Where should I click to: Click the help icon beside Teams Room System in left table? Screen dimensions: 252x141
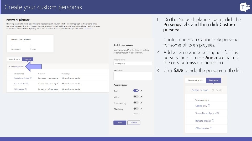(x=31, y=78)
